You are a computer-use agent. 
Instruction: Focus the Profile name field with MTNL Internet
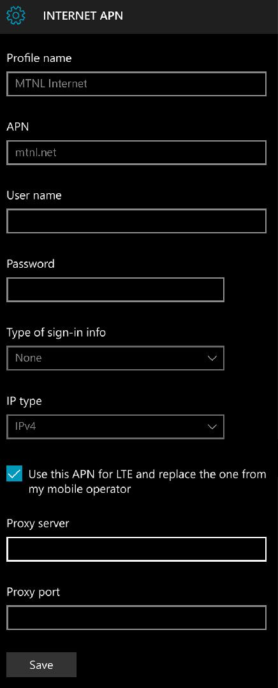coord(136,84)
